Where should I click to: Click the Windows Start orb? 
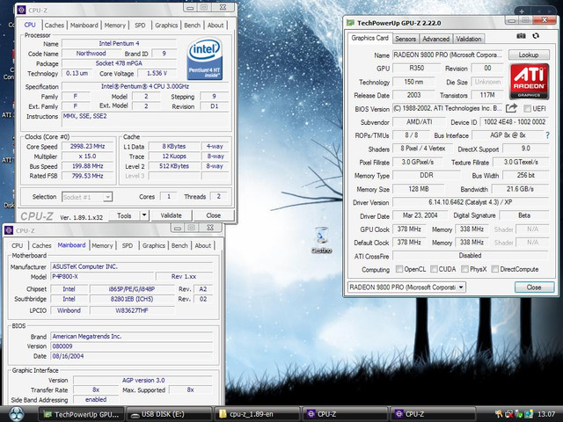16,414
